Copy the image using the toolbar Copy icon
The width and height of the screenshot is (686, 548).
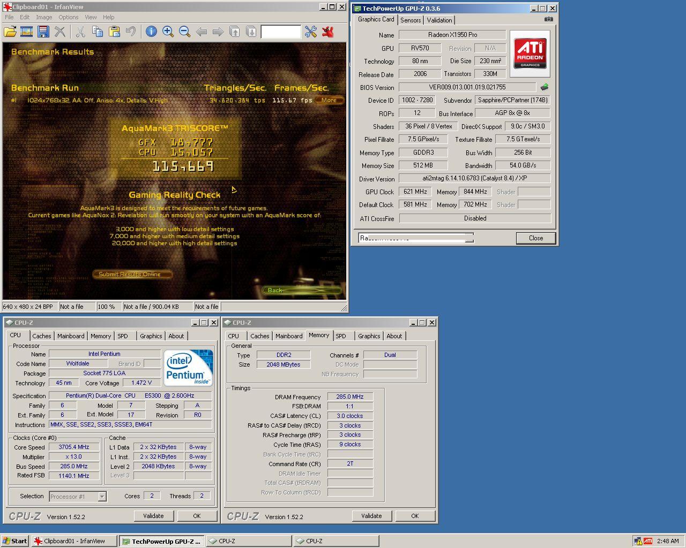(97, 32)
